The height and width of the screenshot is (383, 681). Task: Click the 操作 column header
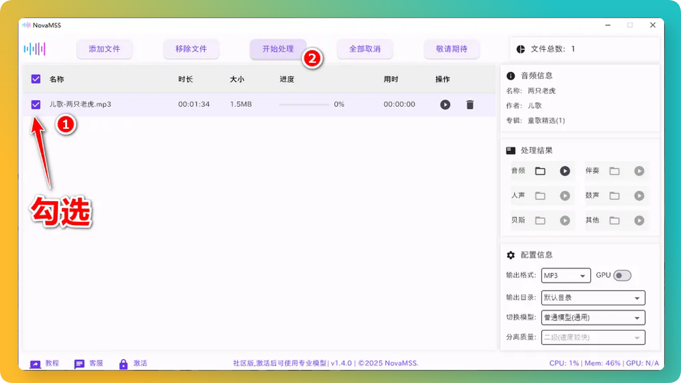pyautogui.click(x=443, y=79)
